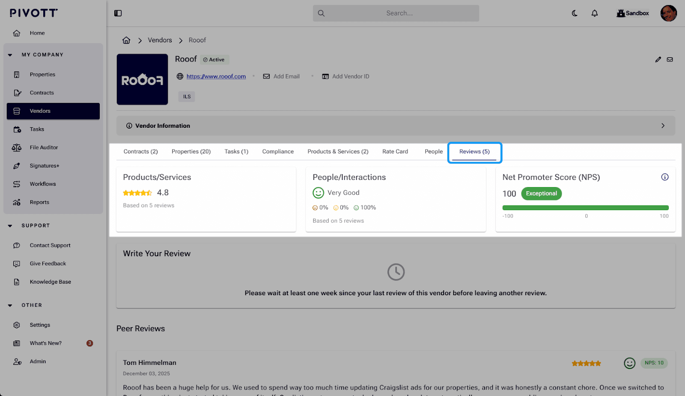The image size is (685, 396).
Task: Collapse the SUPPORT section
Action: tap(10, 226)
